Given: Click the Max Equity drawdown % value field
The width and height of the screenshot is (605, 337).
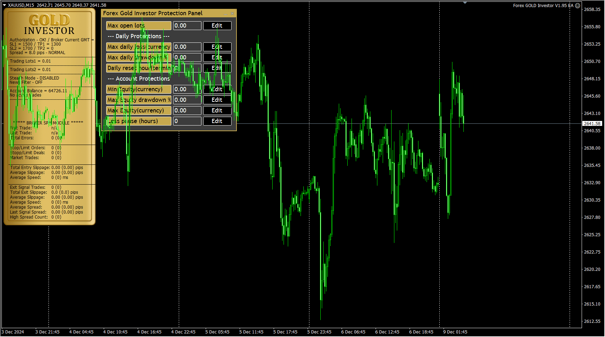Looking at the screenshot, I should pos(187,100).
